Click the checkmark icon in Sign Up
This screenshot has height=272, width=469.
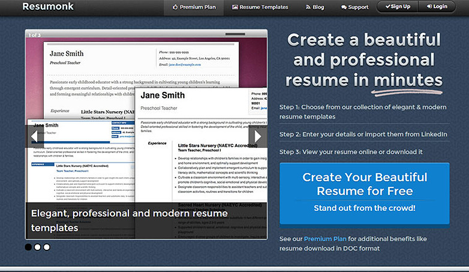(x=387, y=6)
